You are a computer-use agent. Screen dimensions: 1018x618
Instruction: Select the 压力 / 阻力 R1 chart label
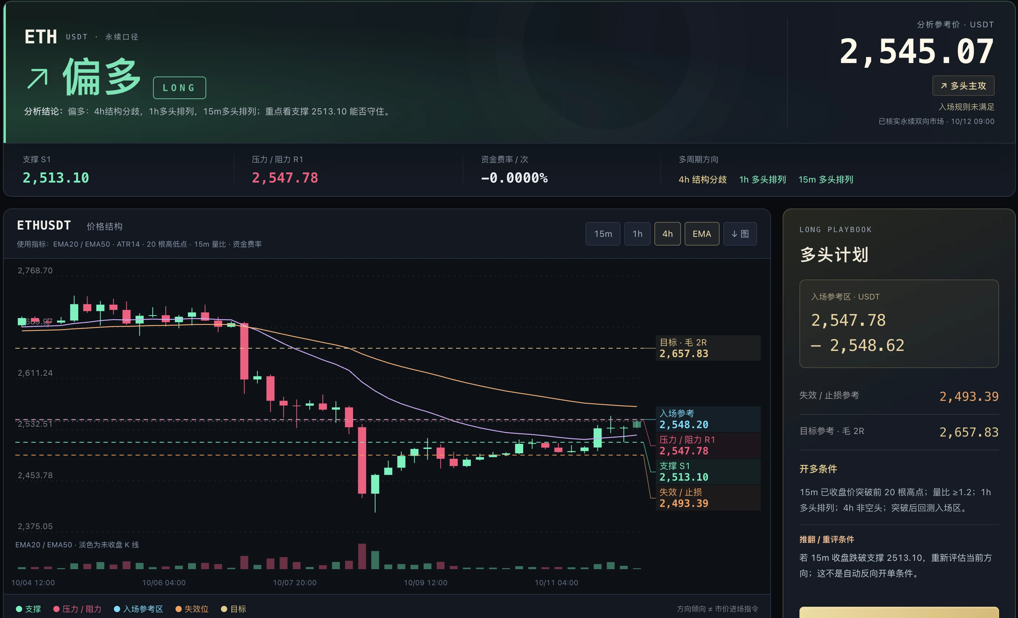click(x=708, y=445)
